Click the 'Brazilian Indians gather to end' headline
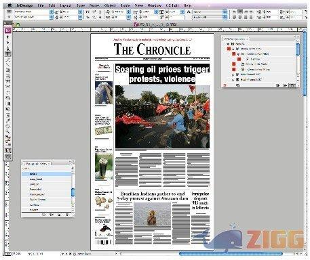 click(x=153, y=194)
